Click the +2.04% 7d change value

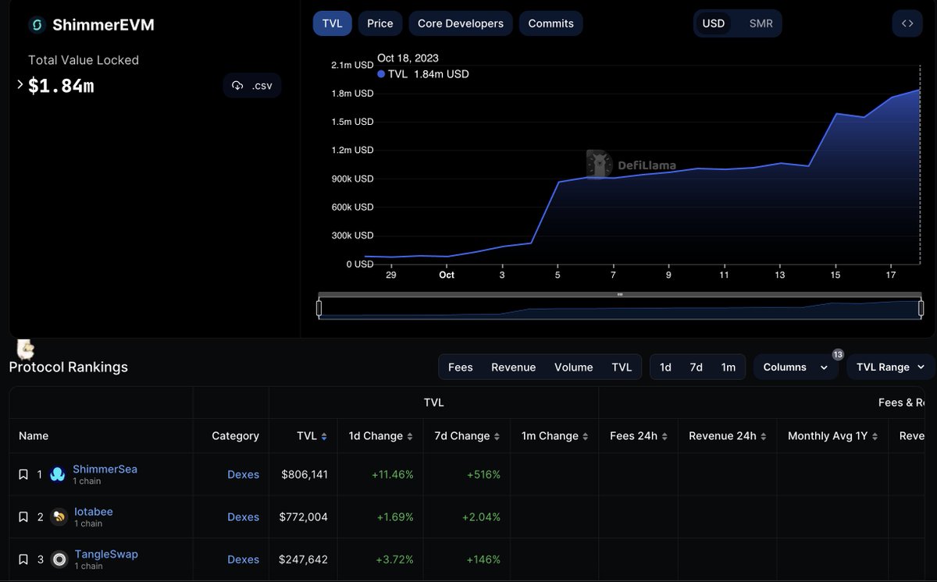click(481, 516)
